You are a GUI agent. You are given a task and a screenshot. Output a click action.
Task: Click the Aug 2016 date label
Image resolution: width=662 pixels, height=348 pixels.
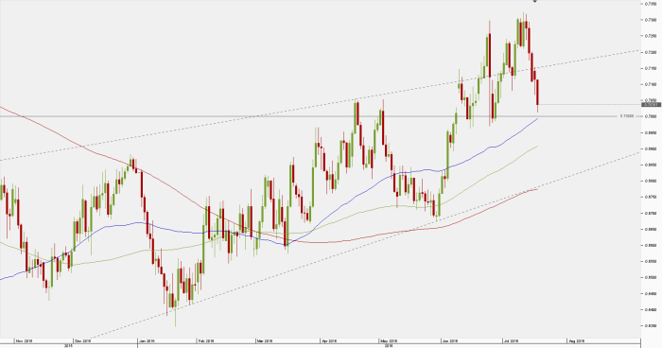[576, 340]
